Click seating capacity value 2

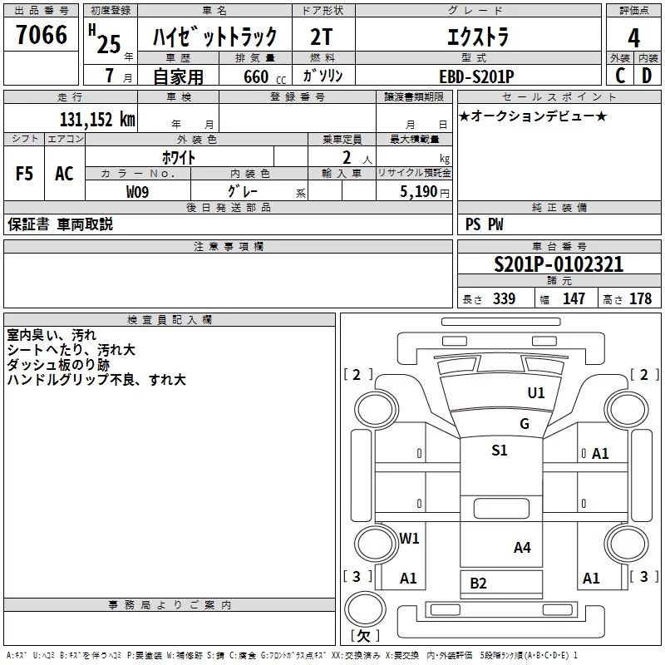[347, 157]
